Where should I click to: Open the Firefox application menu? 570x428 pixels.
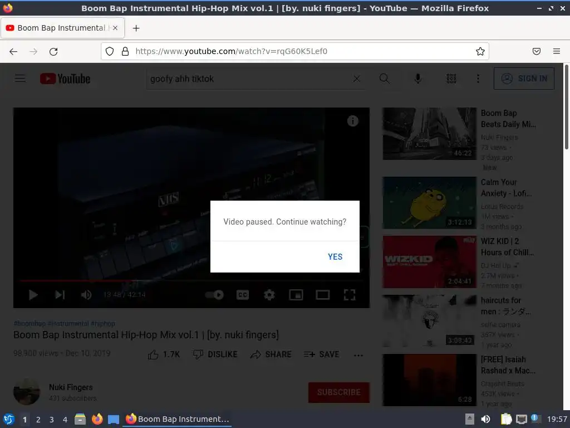click(x=556, y=51)
